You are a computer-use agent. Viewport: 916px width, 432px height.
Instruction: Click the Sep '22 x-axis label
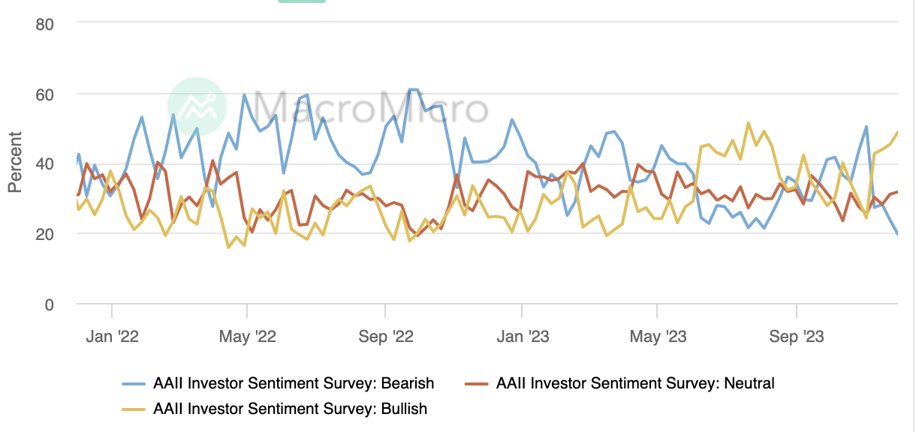pos(385,337)
